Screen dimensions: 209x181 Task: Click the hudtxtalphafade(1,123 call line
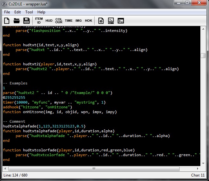click(x=44, y=126)
